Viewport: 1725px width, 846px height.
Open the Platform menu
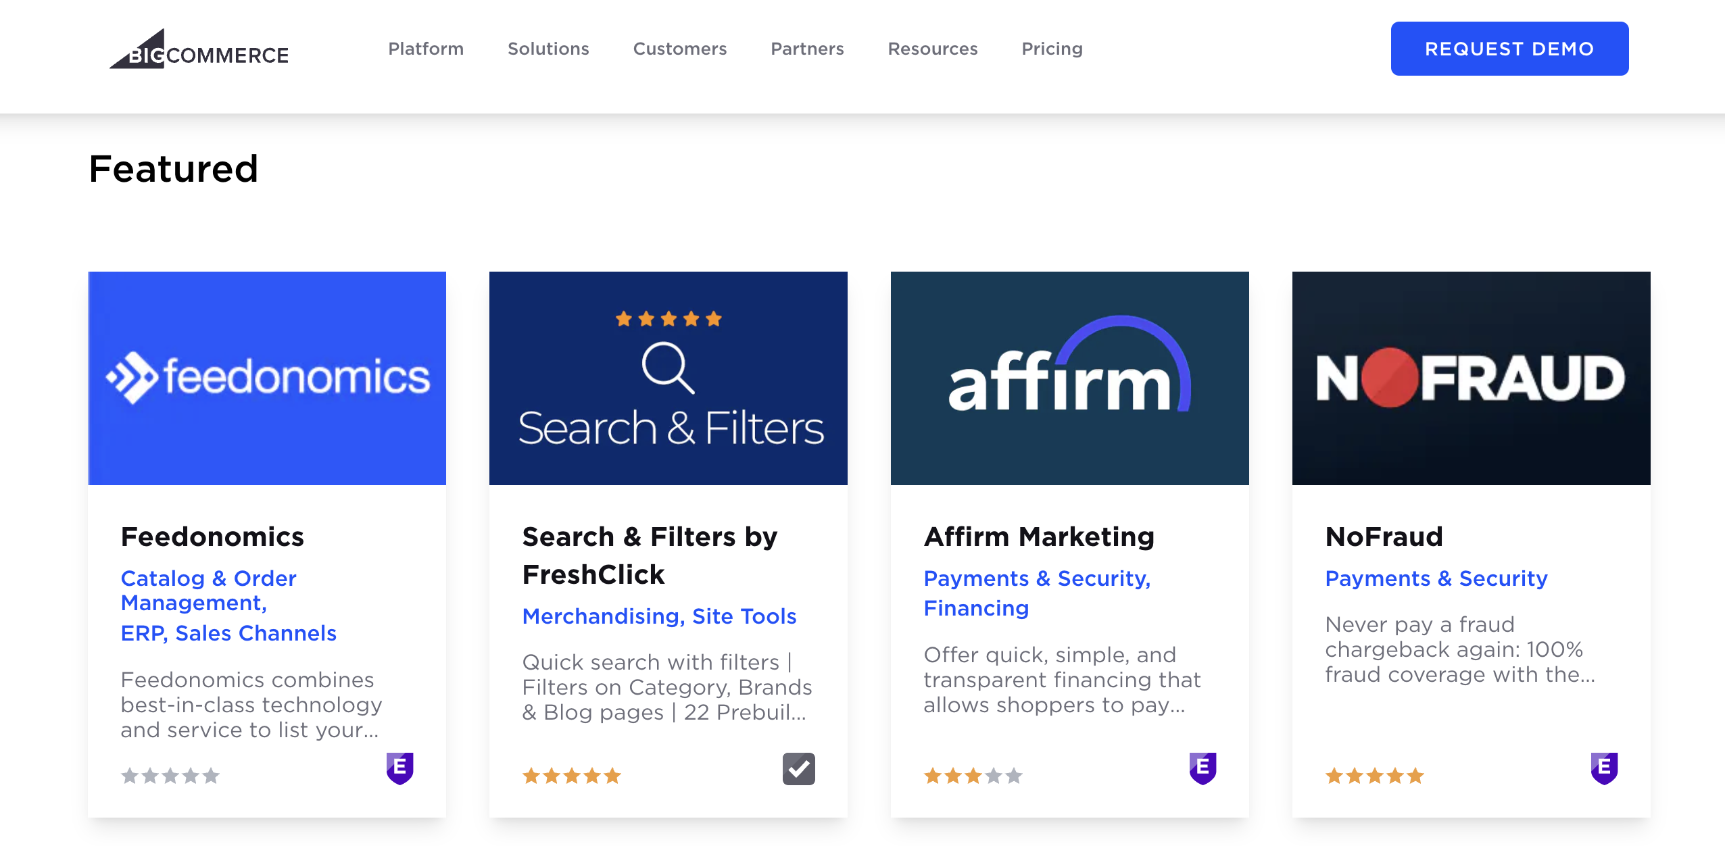tap(426, 49)
